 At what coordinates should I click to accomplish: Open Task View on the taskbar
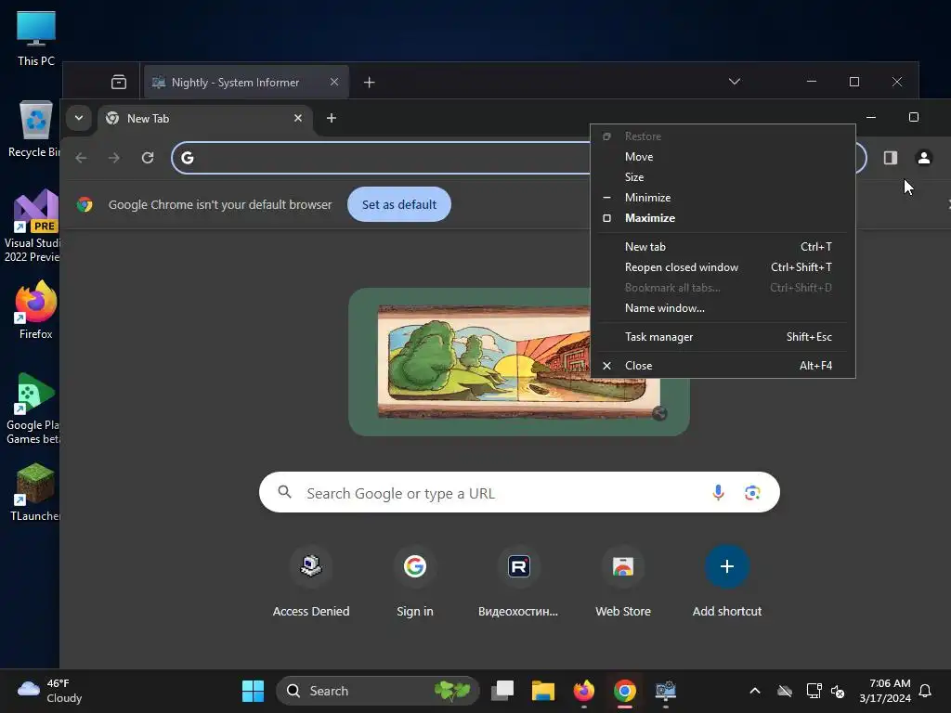point(502,691)
